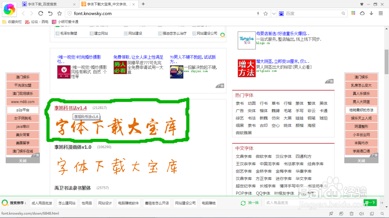Screen dimensions: 389x218
Task: Open the 收藏夹栏 bookmarks folder
Action: tap(12, 22)
